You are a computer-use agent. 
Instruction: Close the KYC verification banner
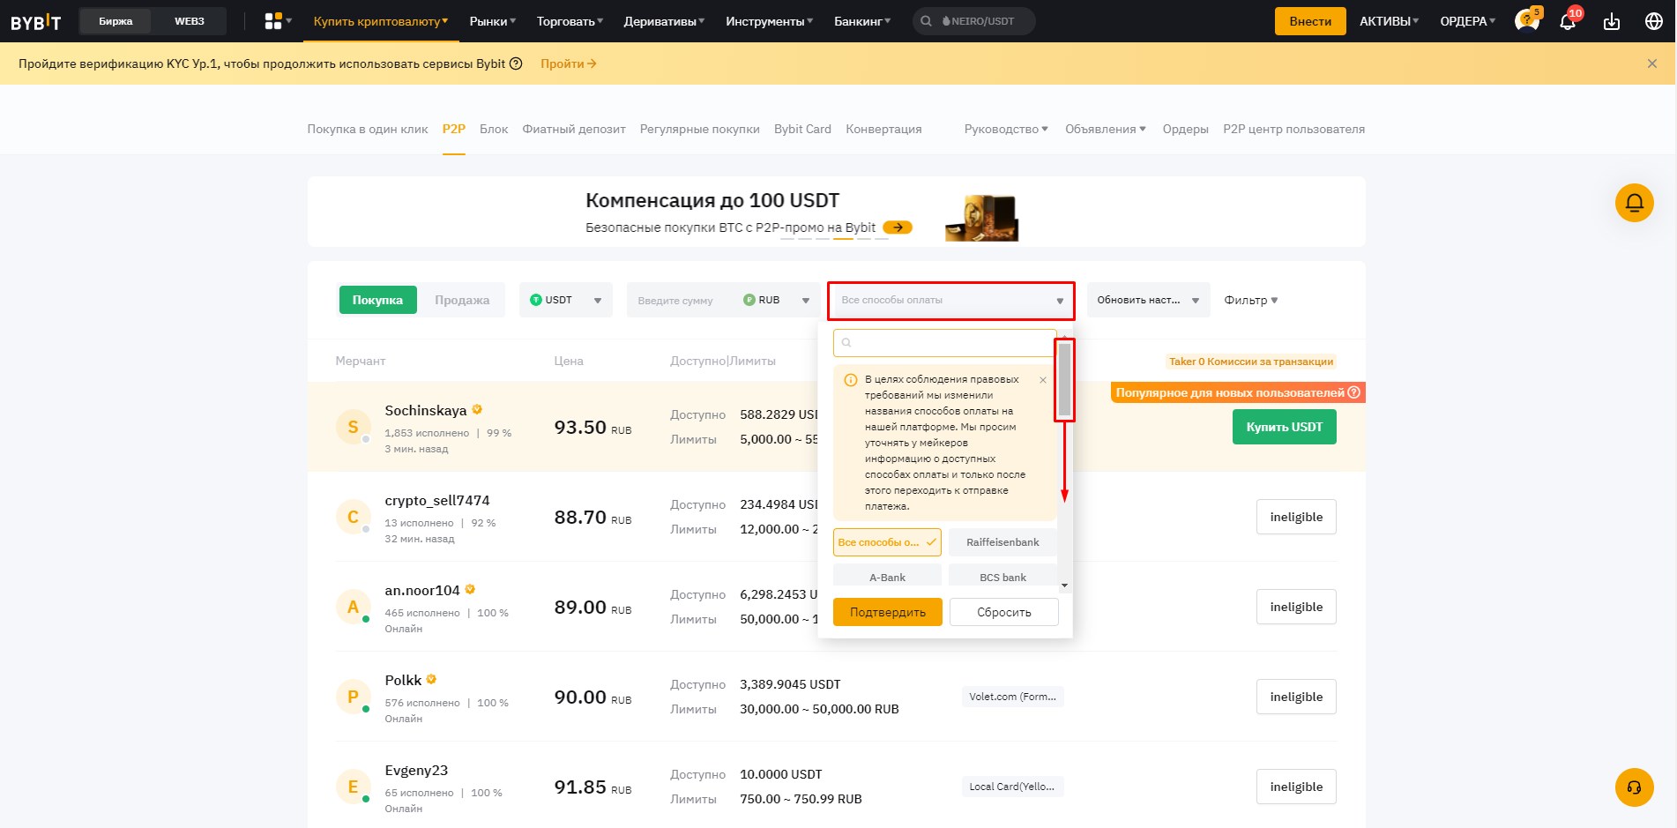click(x=1652, y=63)
